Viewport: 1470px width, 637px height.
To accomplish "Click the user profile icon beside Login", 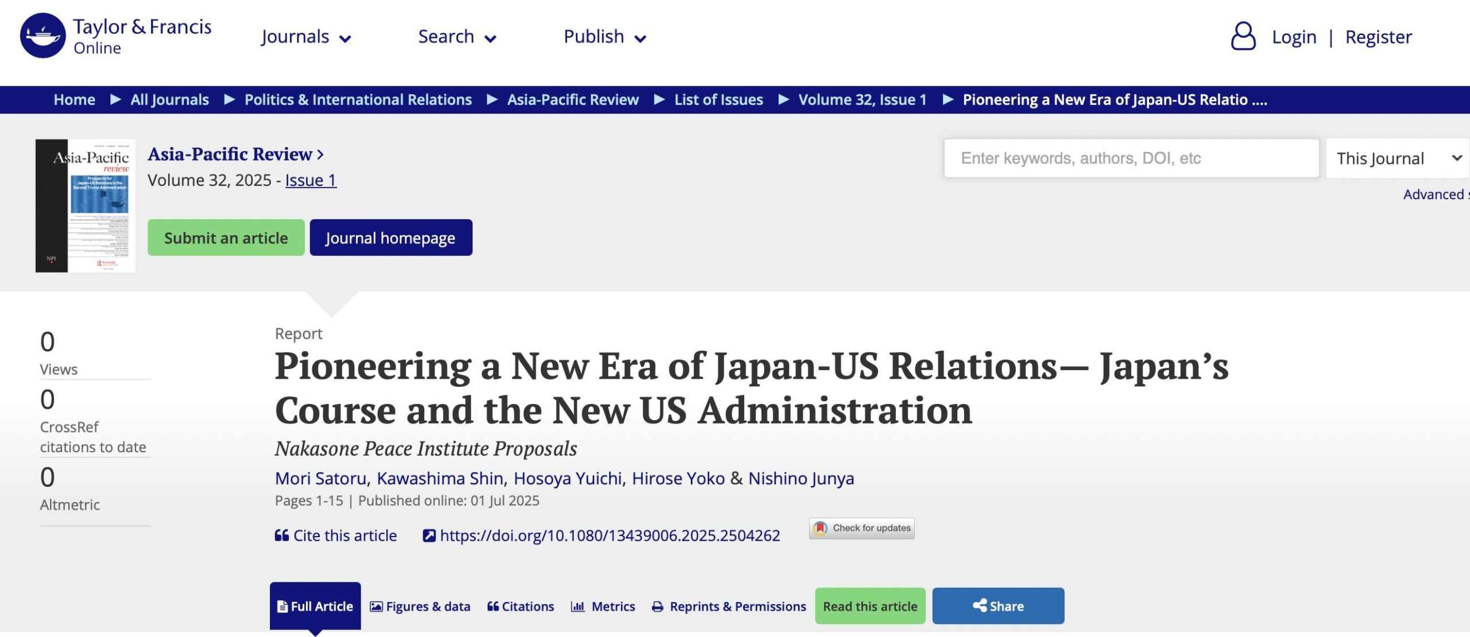I will point(1243,36).
